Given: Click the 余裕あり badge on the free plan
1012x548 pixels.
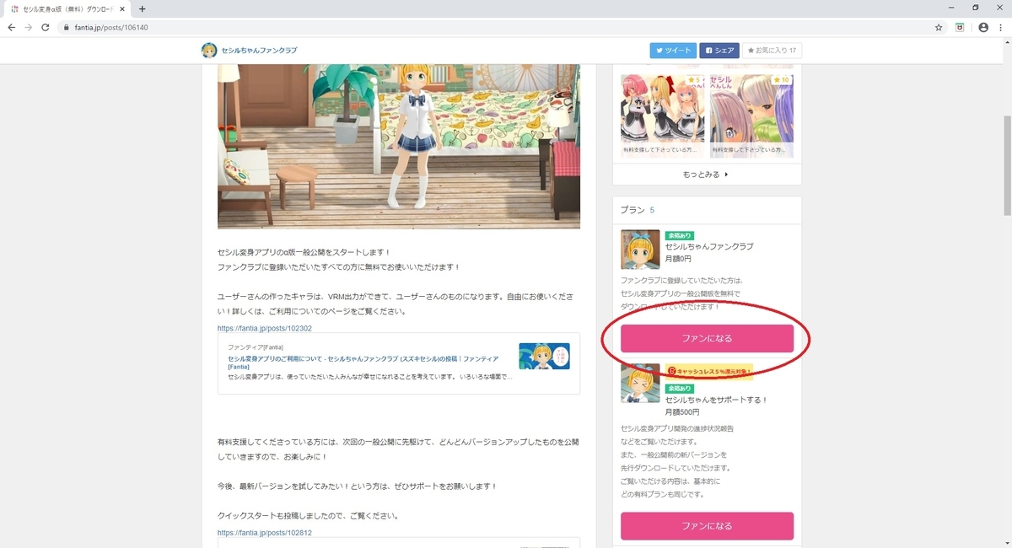Looking at the screenshot, I should [x=679, y=235].
